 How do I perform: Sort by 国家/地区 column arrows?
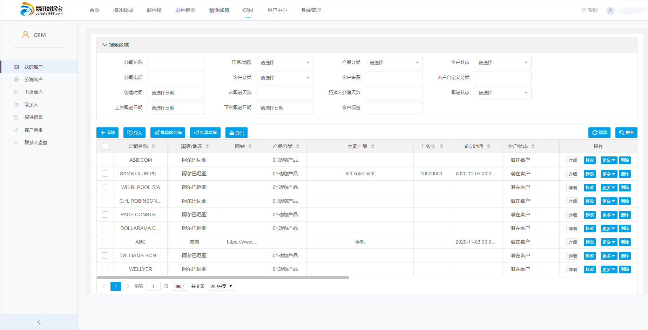207,146
